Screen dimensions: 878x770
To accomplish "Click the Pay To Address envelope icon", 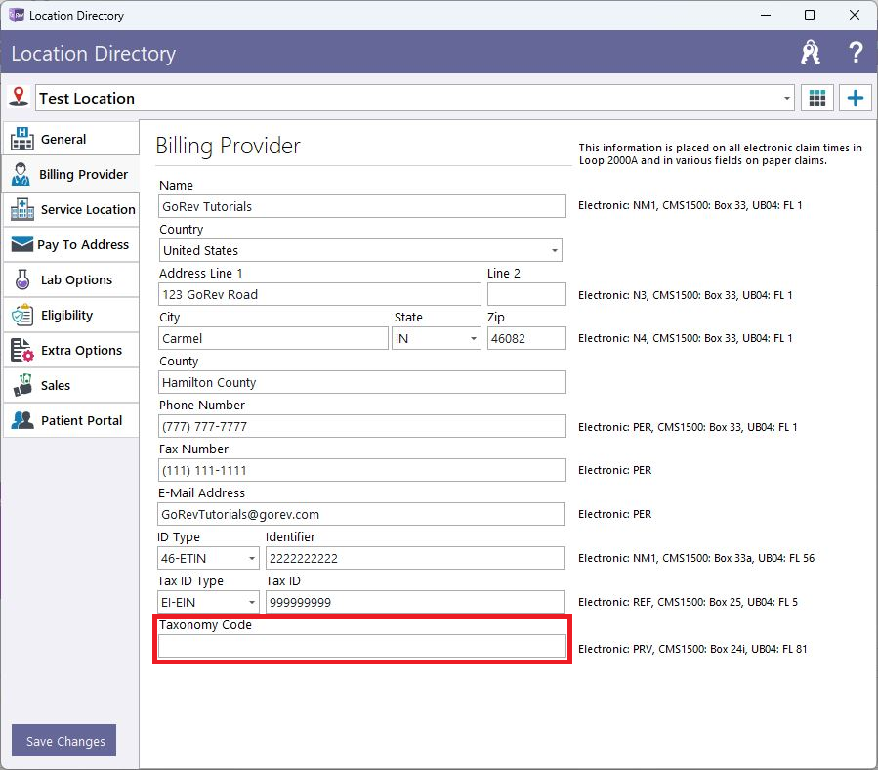I will 22,244.
